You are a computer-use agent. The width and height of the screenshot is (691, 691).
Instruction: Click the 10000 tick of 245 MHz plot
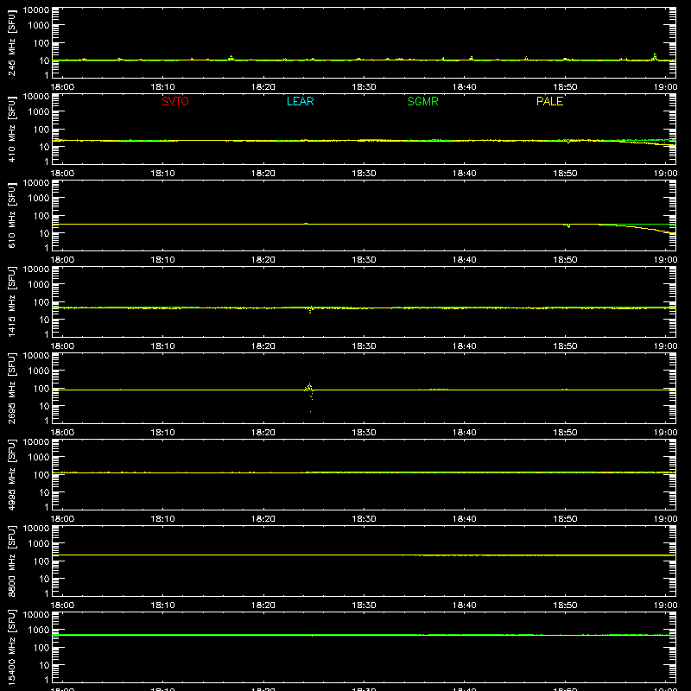point(36,10)
